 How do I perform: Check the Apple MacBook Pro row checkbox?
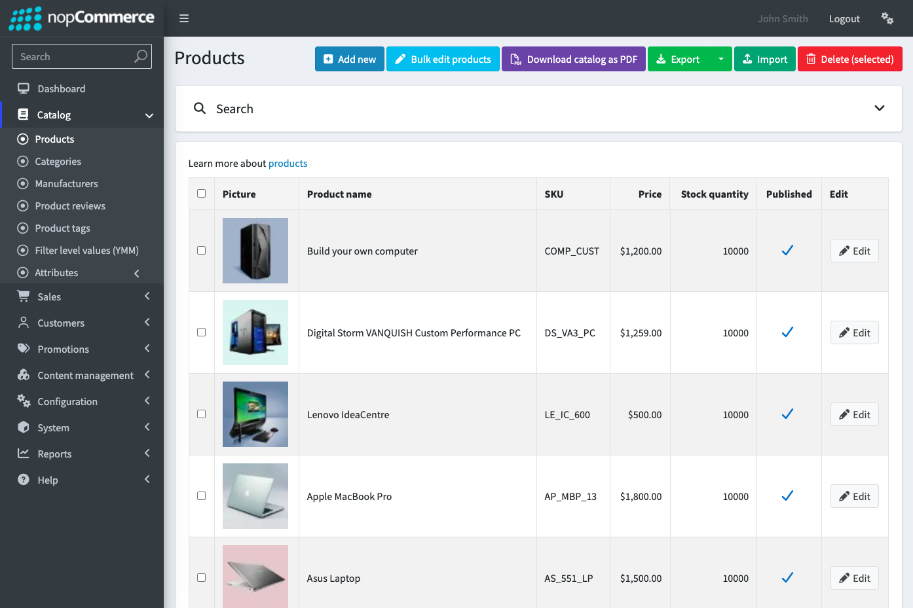point(201,496)
